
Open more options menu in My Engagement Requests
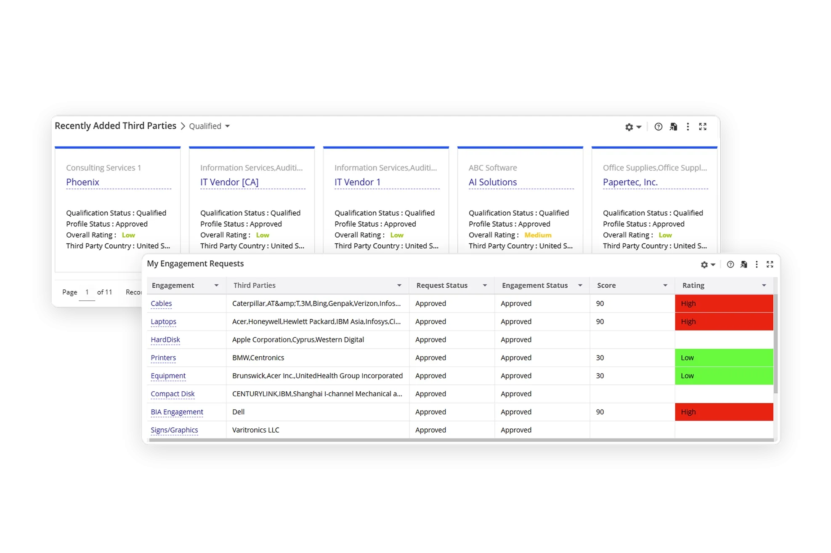757,264
